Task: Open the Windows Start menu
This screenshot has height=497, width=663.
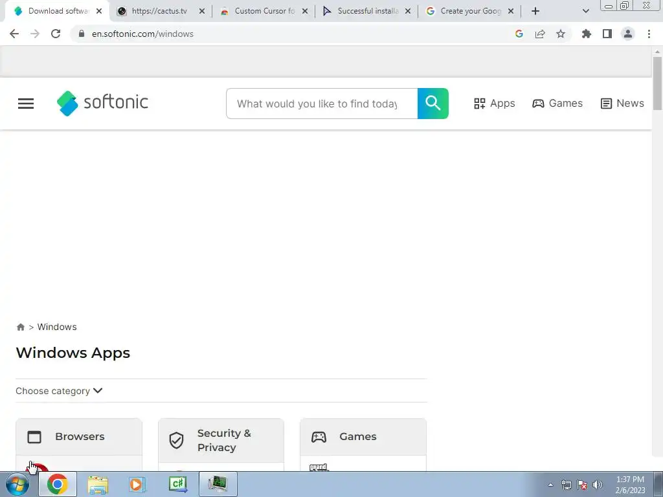Action: (x=17, y=484)
